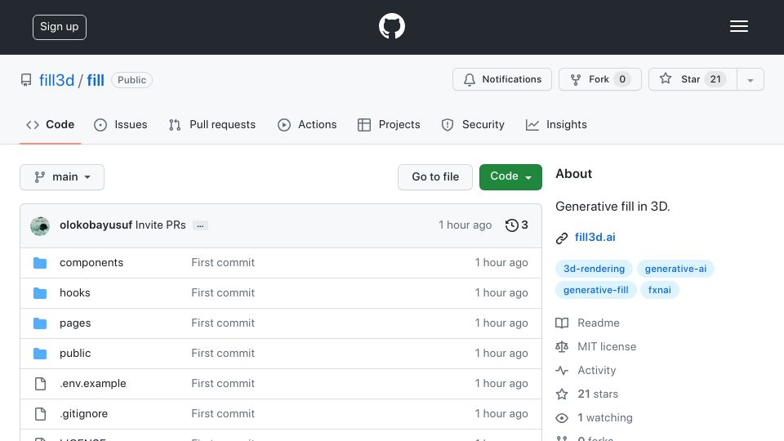The height and width of the screenshot is (441, 784).
Task: Open the components folder
Action: [91, 262]
